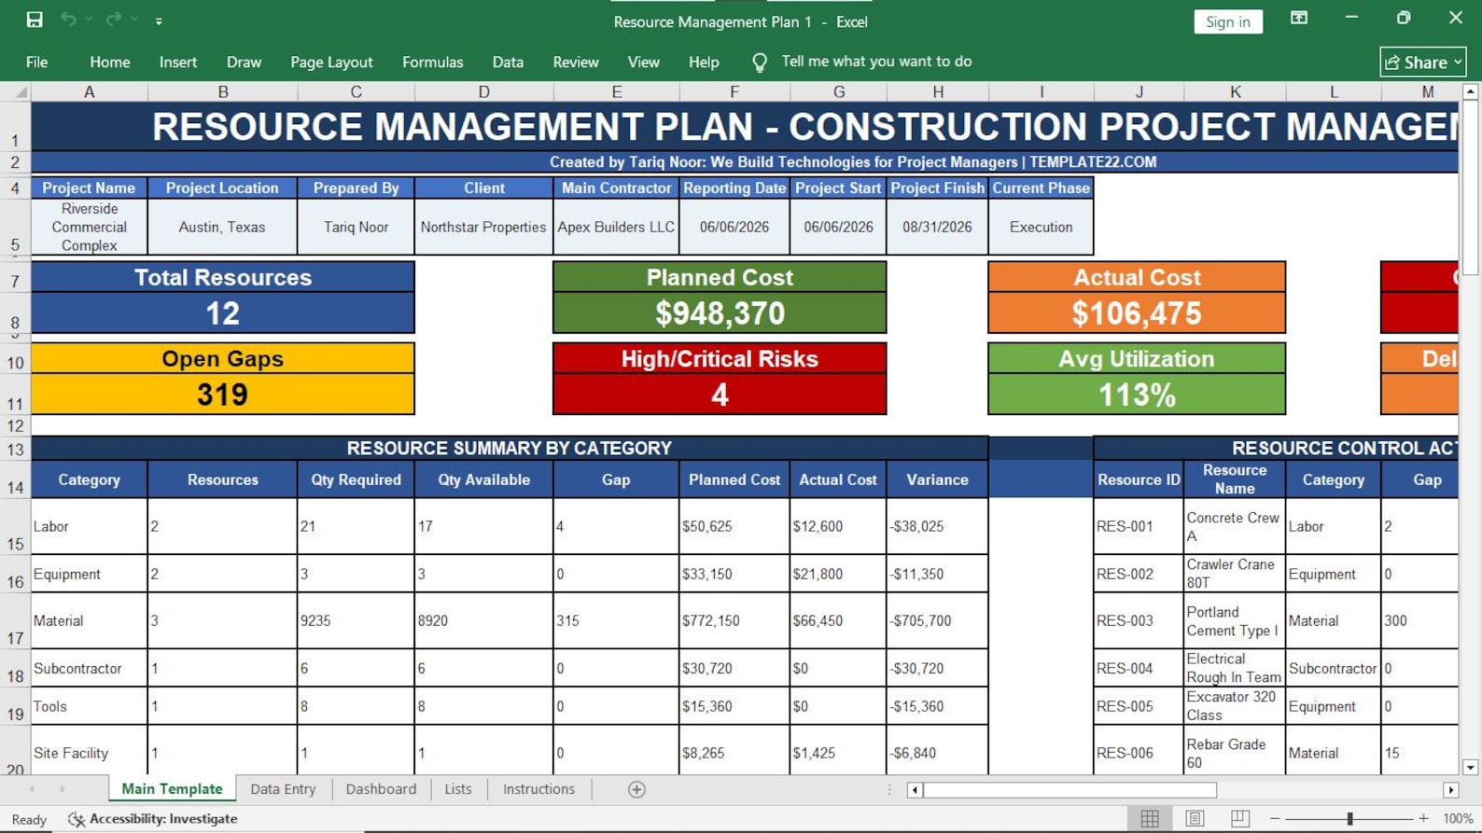The image size is (1482, 833).
Task: Open the Instructions sheet tab
Action: 538,789
